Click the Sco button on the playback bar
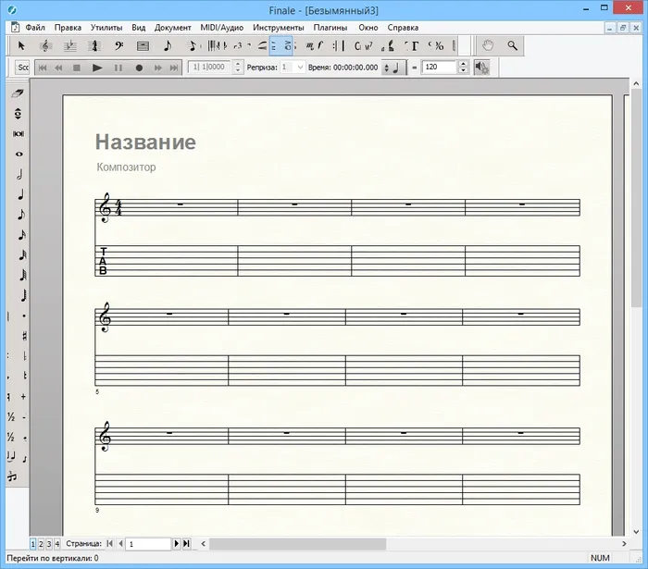Image resolution: width=648 pixels, height=569 pixels. point(23,68)
